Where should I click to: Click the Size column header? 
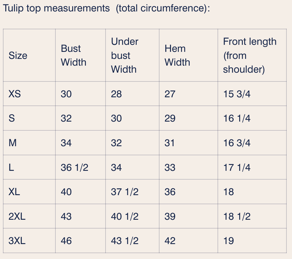[x=18, y=55]
